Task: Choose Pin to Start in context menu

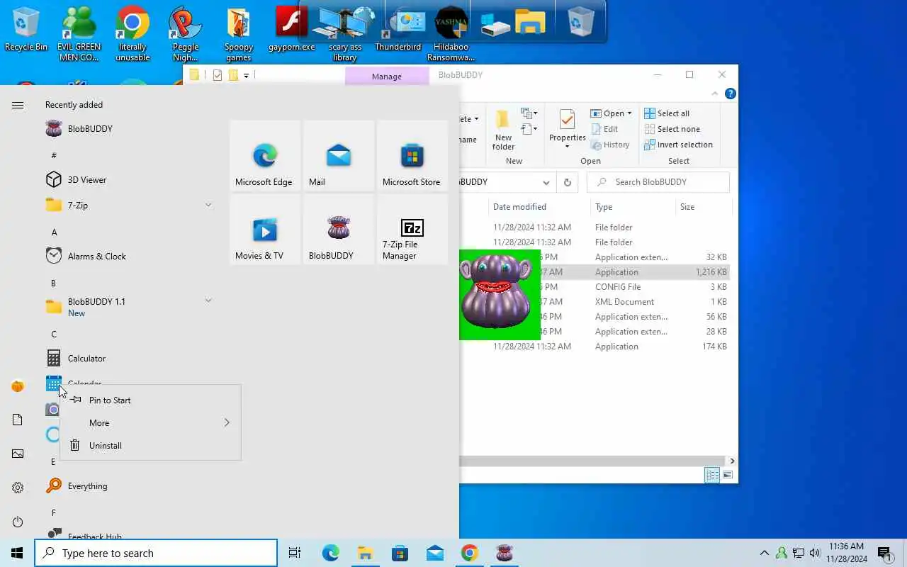Action: pos(150,400)
